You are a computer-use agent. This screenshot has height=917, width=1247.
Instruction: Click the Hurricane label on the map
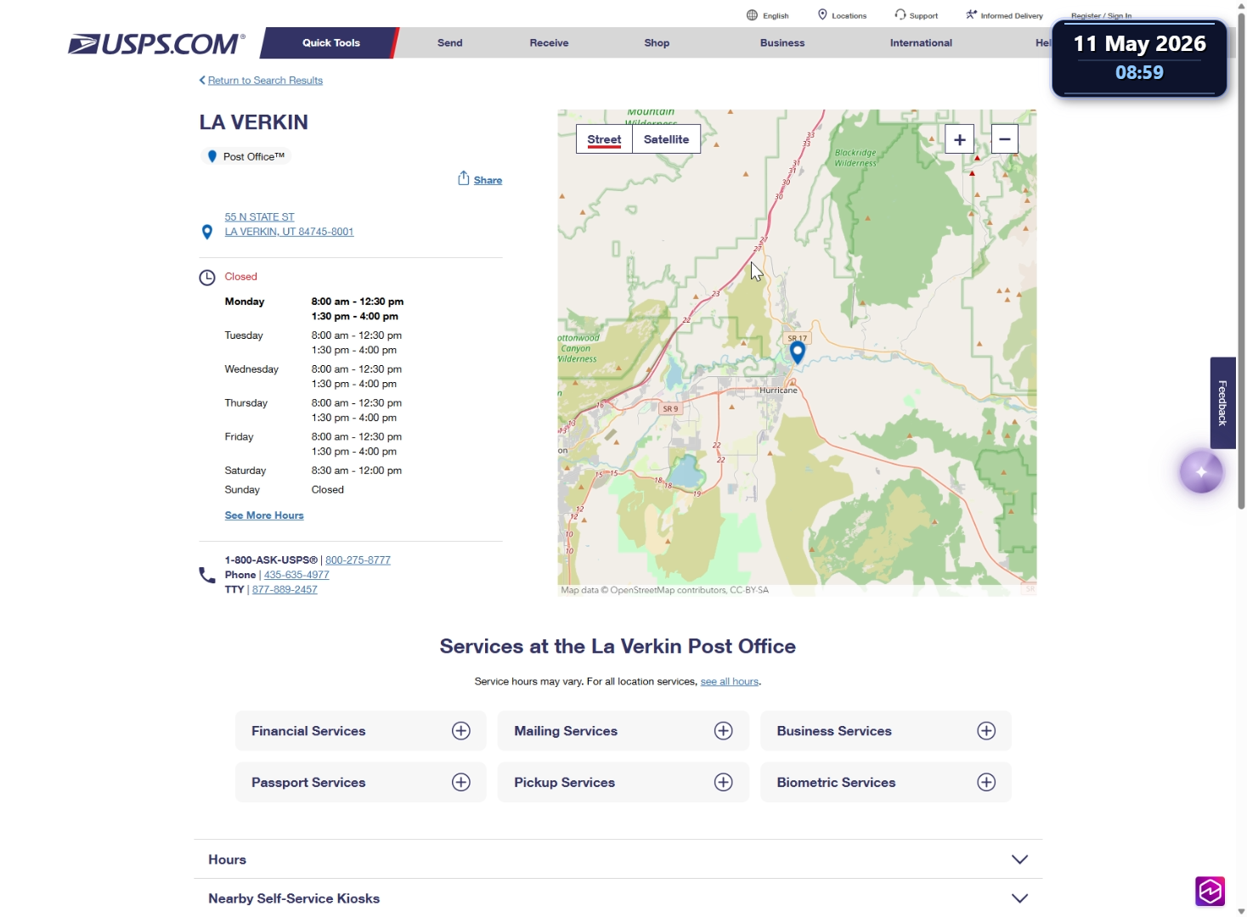pyautogui.click(x=779, y=391)
